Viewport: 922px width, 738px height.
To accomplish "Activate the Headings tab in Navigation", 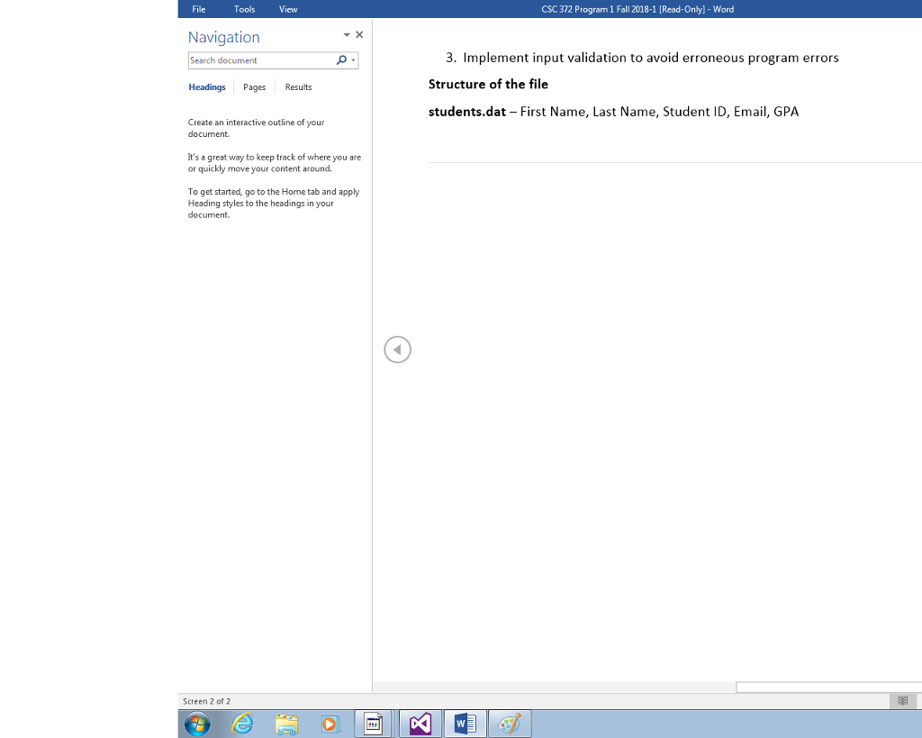I will 207,87.
